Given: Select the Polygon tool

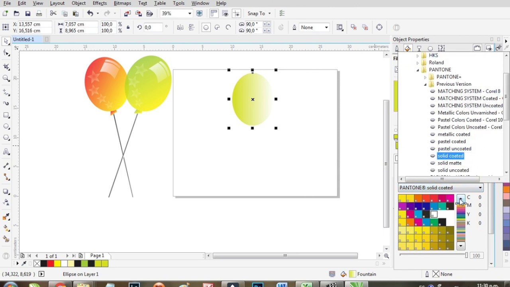Looking at the screenshot, I should (x=6, y=138).
